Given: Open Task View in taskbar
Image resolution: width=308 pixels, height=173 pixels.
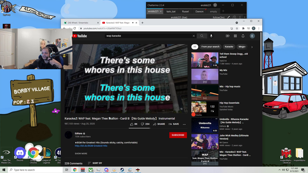Looking at the screenshot, I should click(x=67, y=170).
